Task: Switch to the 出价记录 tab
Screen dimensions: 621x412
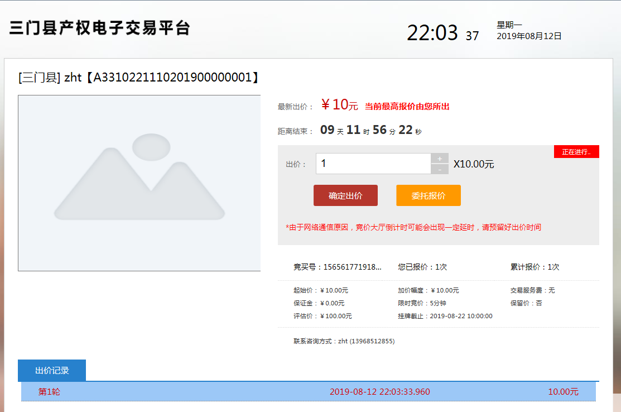Action: click(x=52, y=370)
